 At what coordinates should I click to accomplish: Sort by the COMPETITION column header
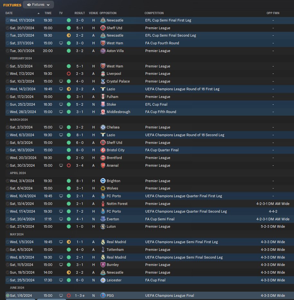click(x=154, y=13)
